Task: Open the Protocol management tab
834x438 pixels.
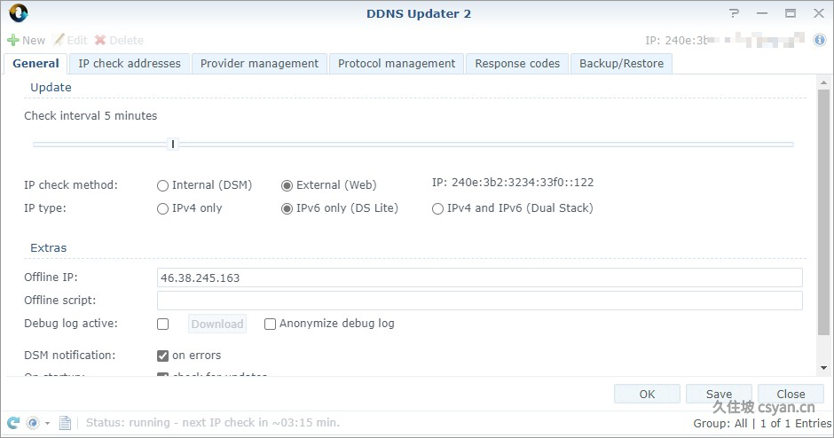Action: tap(397, 64)
